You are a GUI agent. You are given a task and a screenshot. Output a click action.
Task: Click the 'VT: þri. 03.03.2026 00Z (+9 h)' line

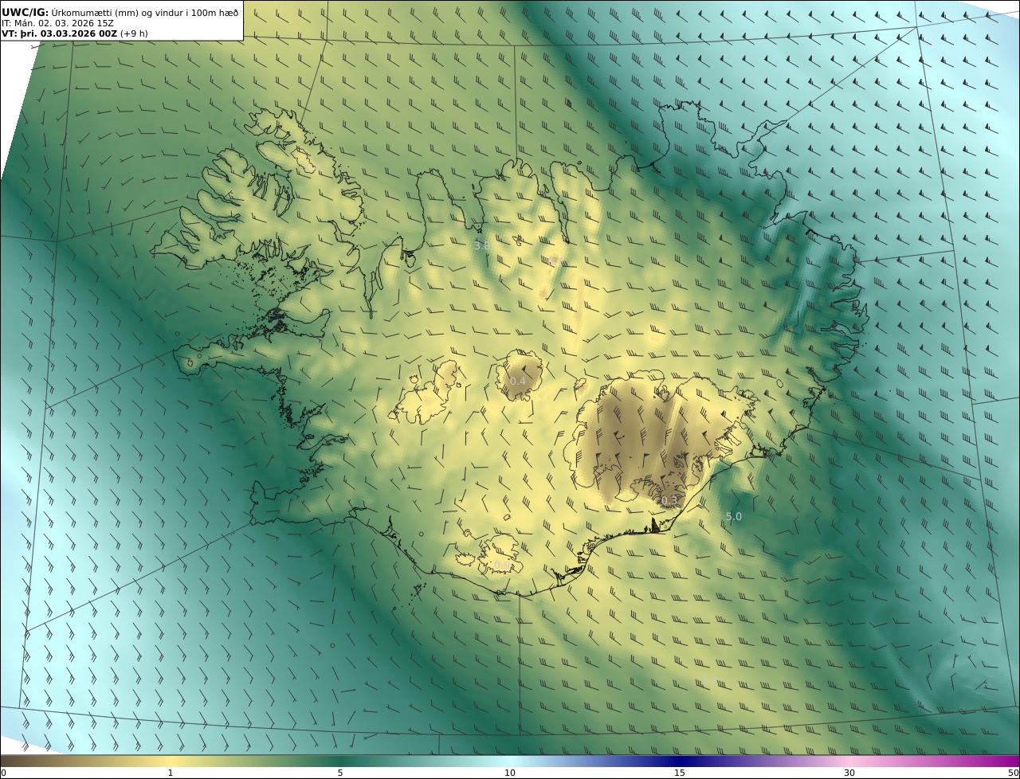[74, 33]
